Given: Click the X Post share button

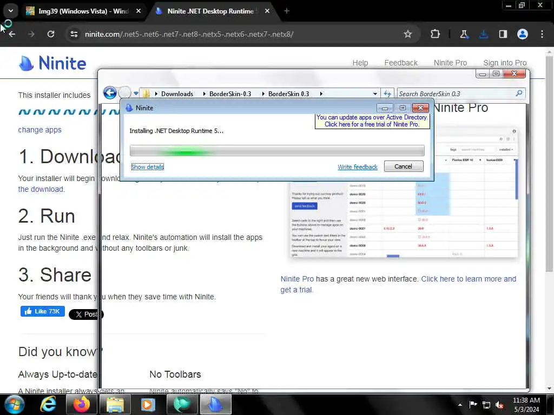Looking at the screenshot, I should (86, 314).
